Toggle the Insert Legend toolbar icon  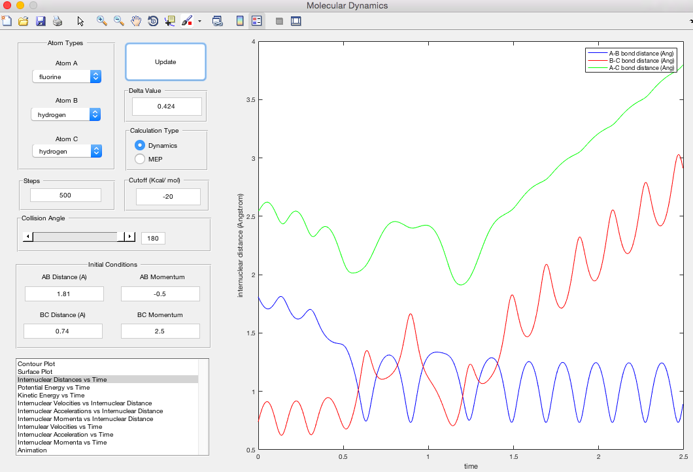pos(257,21)
